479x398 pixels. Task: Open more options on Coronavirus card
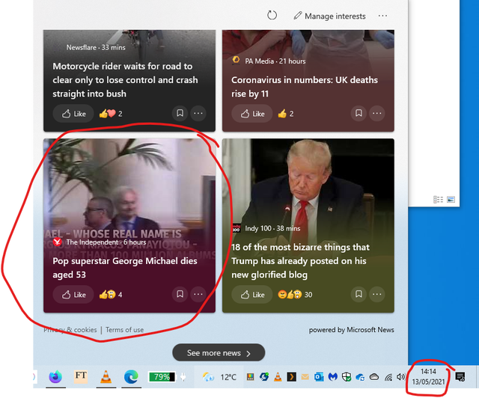click(x=376, y=113)
